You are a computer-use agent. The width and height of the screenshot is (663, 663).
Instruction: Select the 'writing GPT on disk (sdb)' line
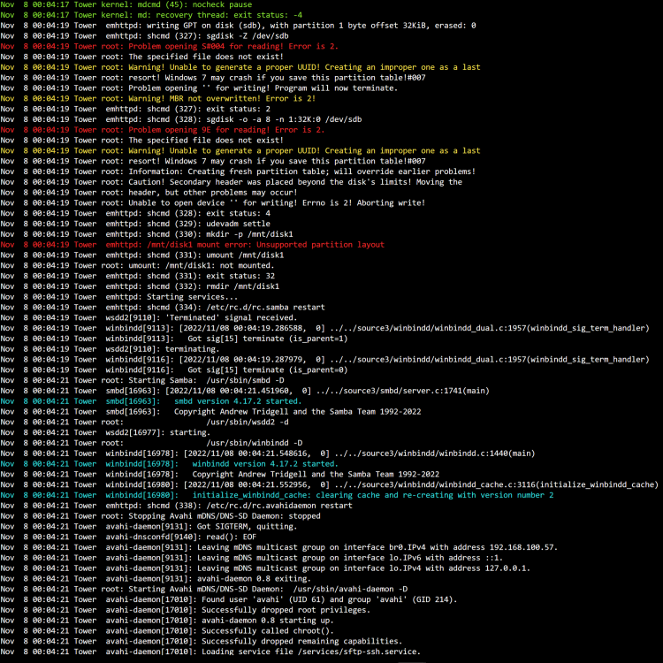(x=238, y=26)
